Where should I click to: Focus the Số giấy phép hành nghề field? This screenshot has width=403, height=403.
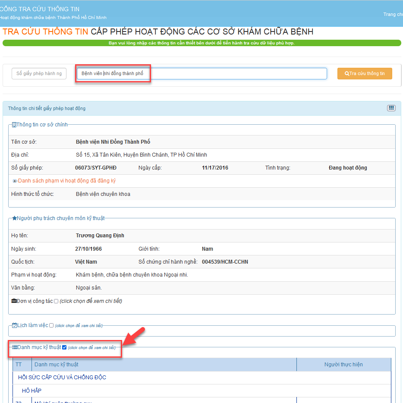coord(39,74)
